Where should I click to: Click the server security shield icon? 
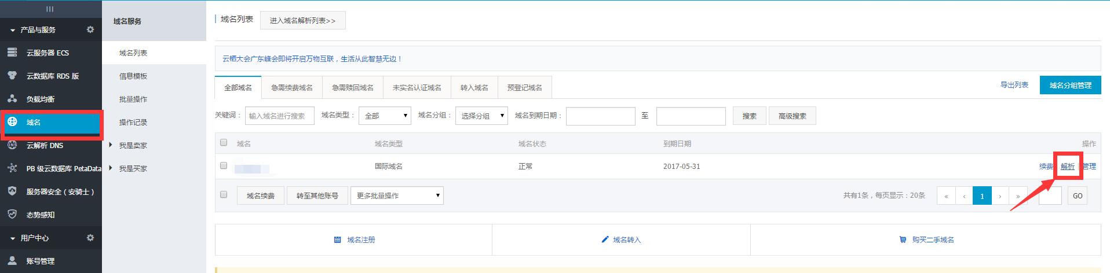(12, 191)
